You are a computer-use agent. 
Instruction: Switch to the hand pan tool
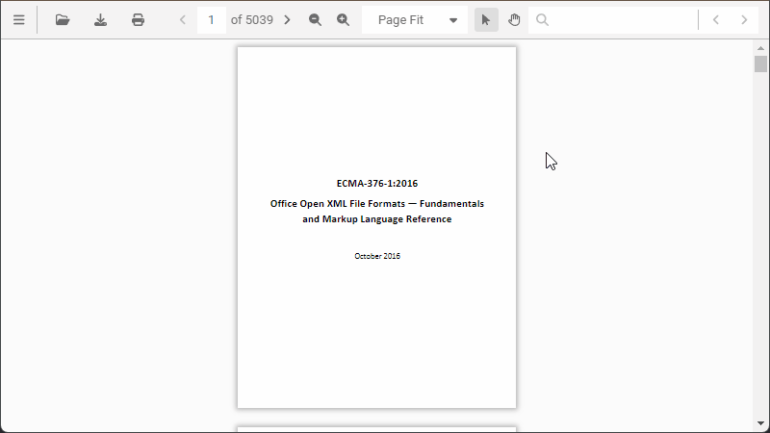click(514, 20)
